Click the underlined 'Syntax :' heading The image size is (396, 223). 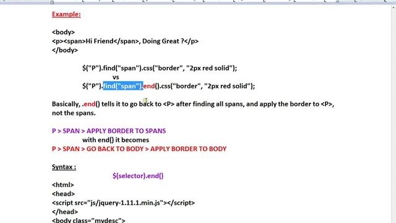tap(64, 167)
